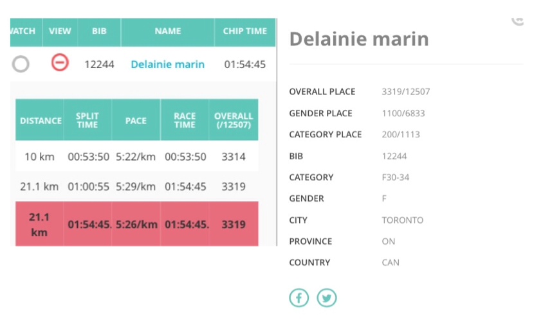Click the Distance splits column header
This screenshot has width=543, height=334.
point(41,120)
